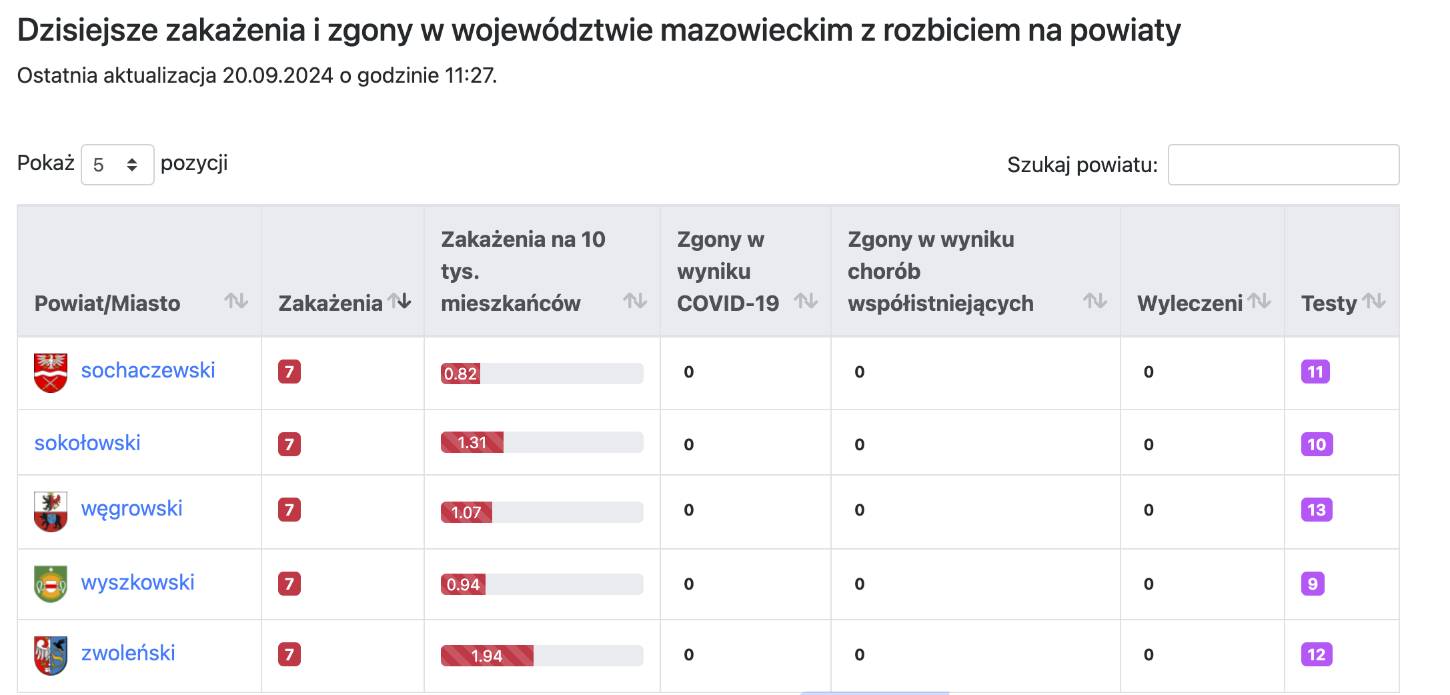Open the sokołowski county link

[x=87, y=443]
